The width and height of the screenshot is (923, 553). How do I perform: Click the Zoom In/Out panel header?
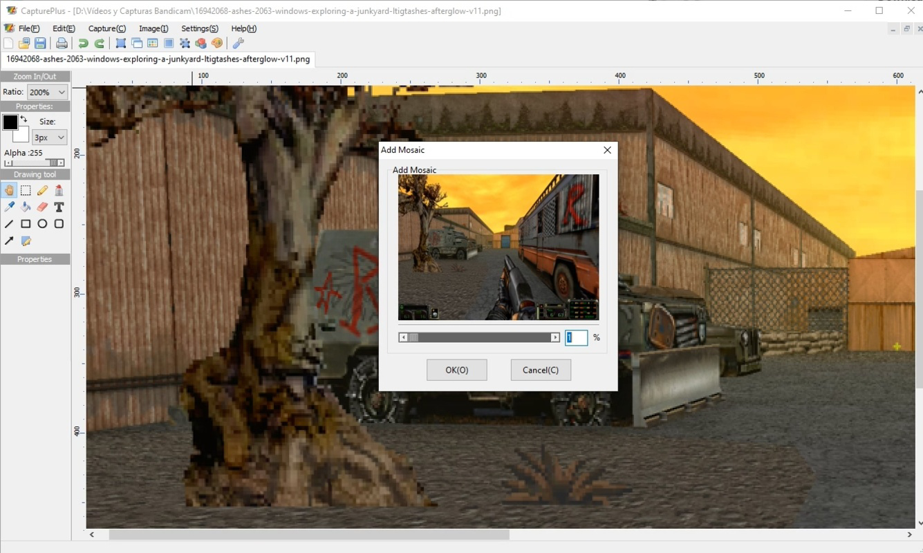35,77
